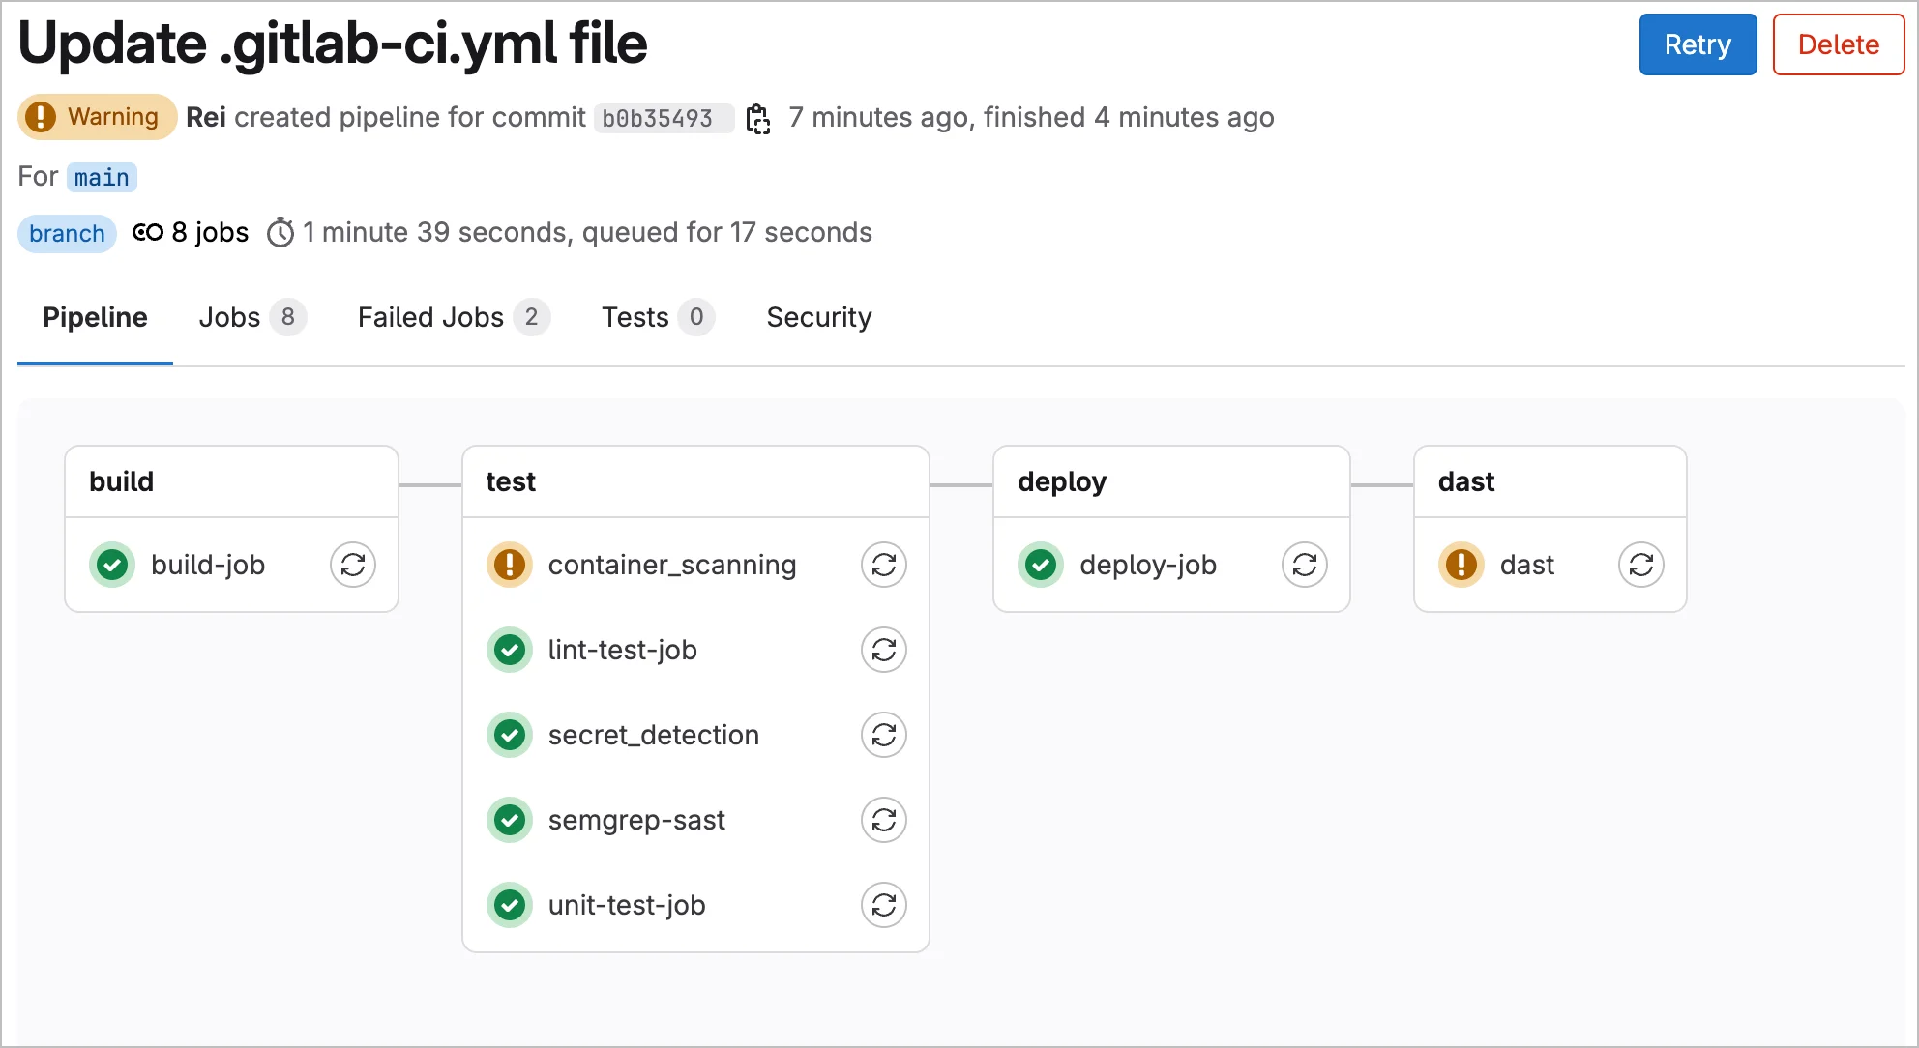The width and height of the screenshot is (1919, 1048).
Task: Click the green success icon beside deploy-job
Action: (x=1041, y=565)
